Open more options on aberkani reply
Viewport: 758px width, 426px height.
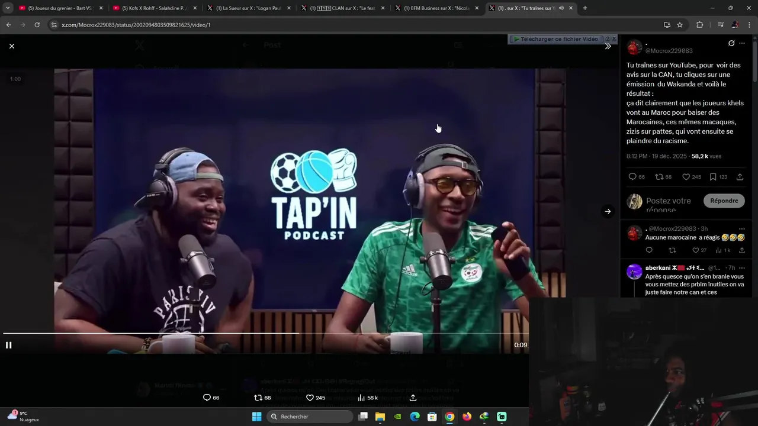(741, 267)
